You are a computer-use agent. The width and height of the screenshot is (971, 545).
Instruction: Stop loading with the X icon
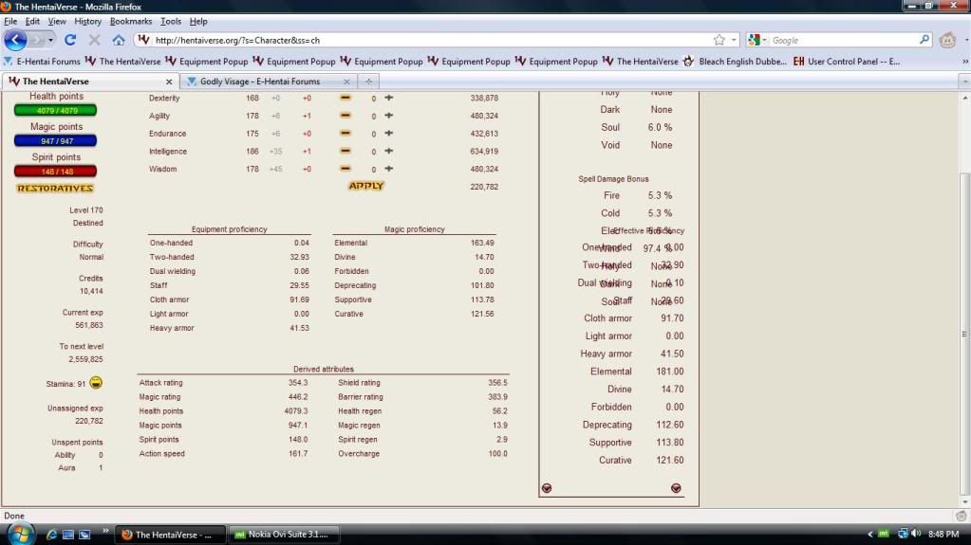pyautogui.click(x=94, y=40)
